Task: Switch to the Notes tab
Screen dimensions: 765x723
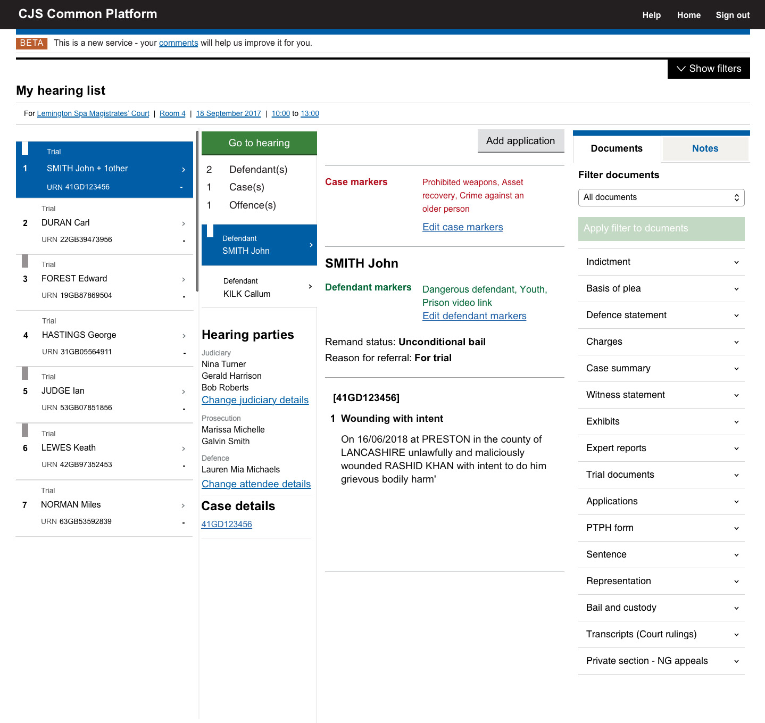Action: [x=705, y=148]
